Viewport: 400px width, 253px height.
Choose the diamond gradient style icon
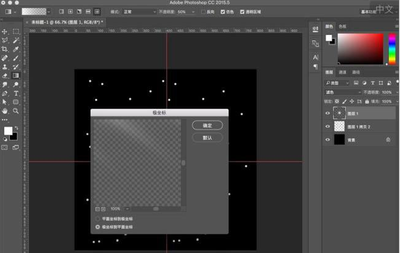tap(97, 12)
